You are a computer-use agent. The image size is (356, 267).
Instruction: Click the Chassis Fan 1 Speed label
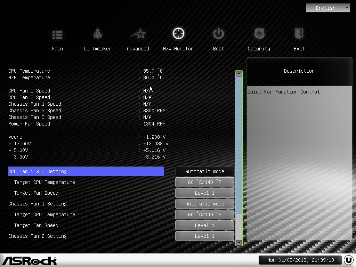pyautogui.click(x=35, y=104)
